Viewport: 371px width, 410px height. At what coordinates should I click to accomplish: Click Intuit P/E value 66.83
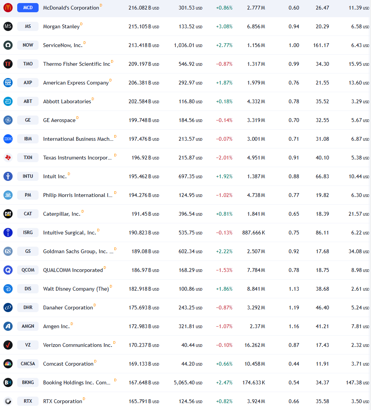322,176
